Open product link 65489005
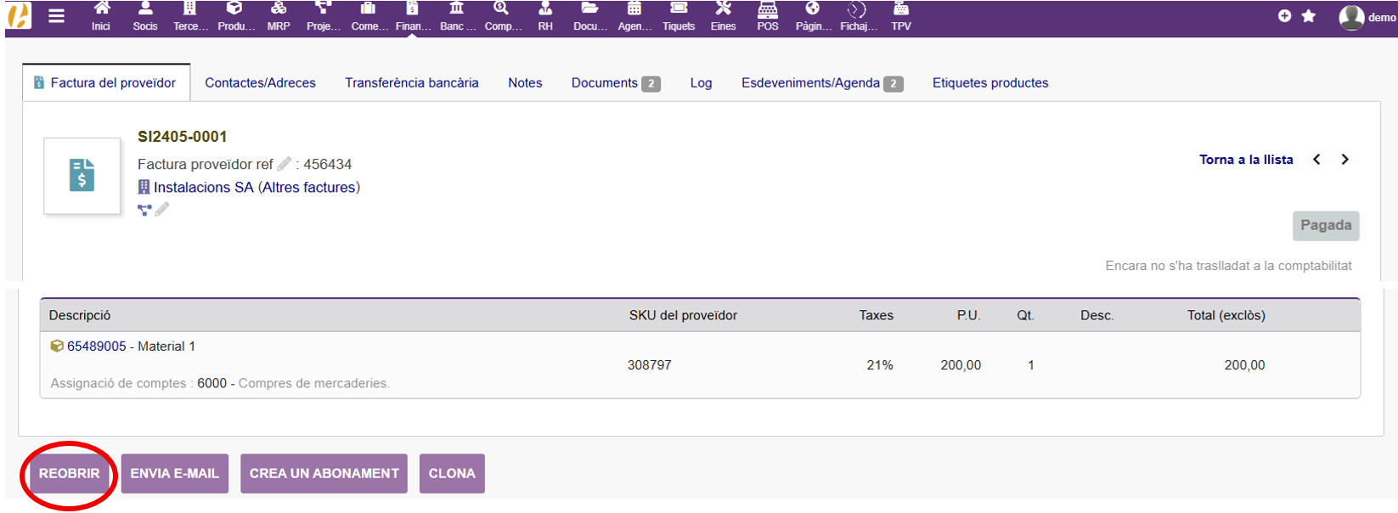The height and width of the screenshot is (513, 1398). (x=96, y=347)
